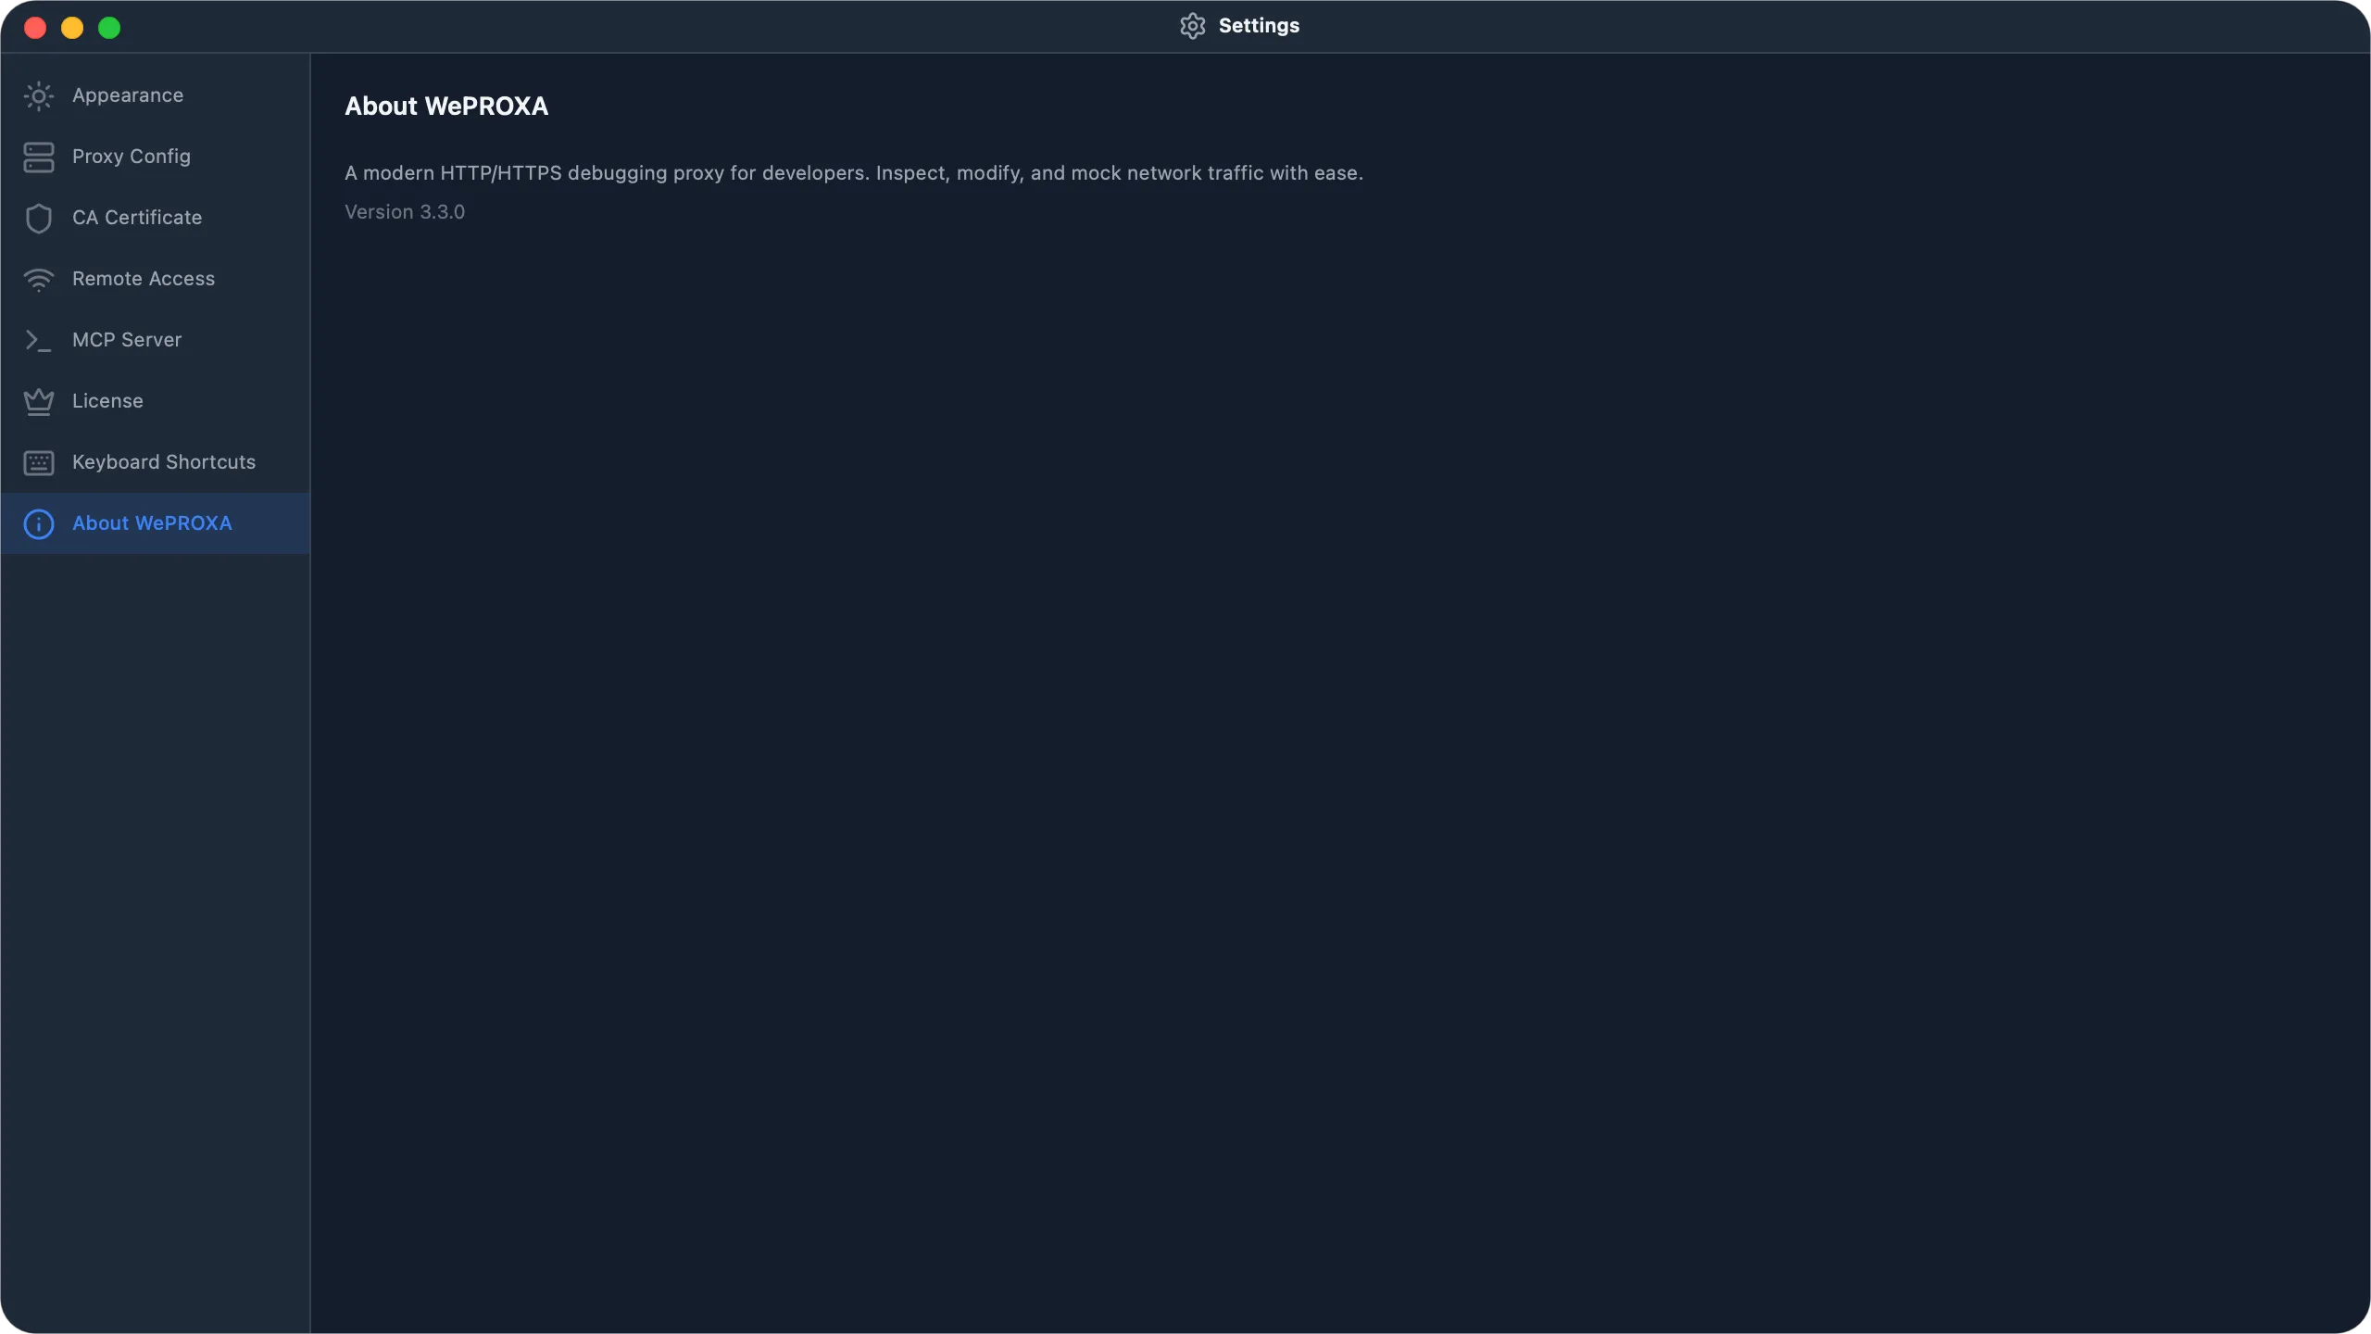2371x1334 pixels.
Task: Switch to Proxy Config section
Action: pos(156,157)
